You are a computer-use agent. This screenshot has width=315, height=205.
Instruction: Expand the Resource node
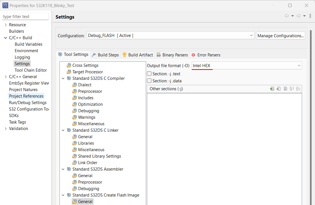(6, 25)
